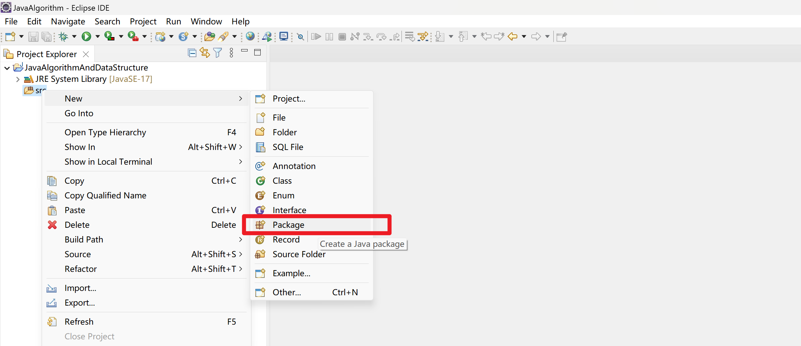Select Class in the New submenu
Image resolution: width=801 pixels, height=346 pixels.
click(x=311, y=181)
